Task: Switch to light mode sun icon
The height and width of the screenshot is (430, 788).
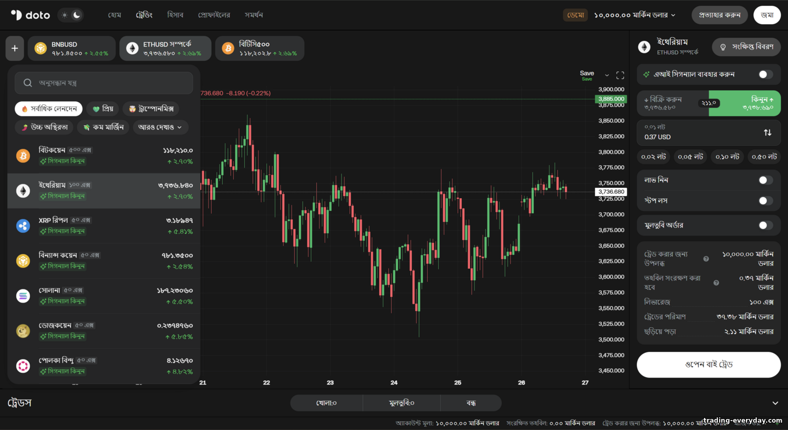Action: tap(65, 15)
